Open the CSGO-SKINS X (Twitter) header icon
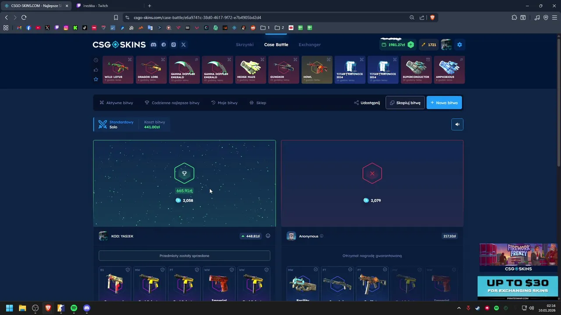Viewport: 561px width, 315px height. tap(184, 45)
